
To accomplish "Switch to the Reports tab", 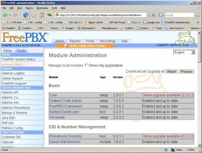I will [x=75, y=41].
